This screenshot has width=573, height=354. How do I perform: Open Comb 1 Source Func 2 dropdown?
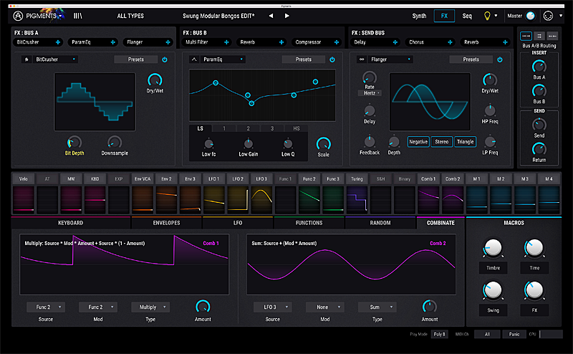[x=46, y=307]
